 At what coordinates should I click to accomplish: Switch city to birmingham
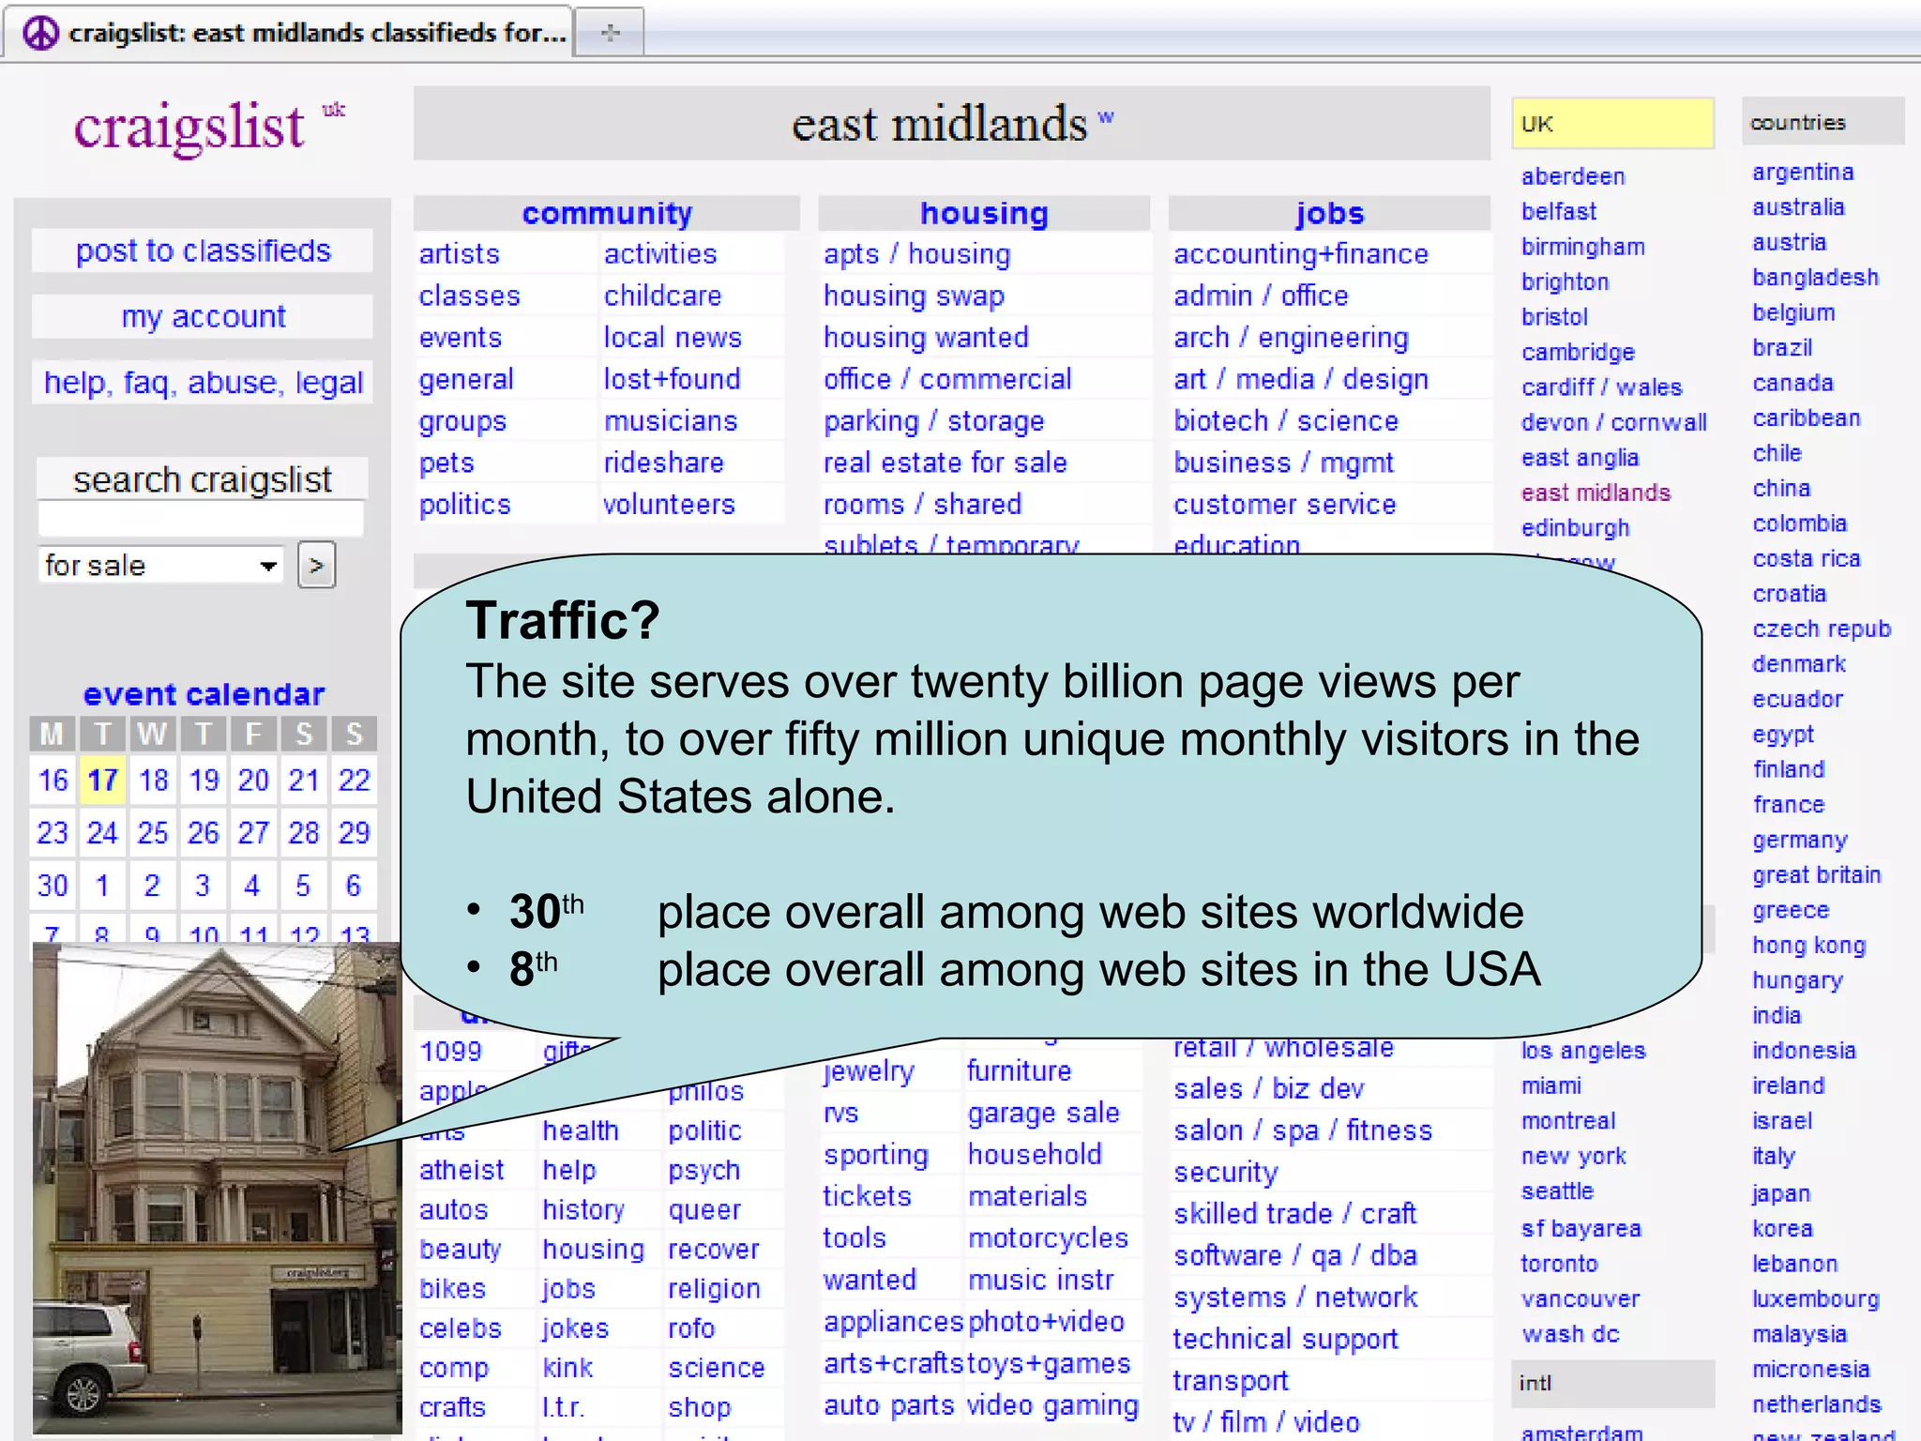pos(1582,247)
